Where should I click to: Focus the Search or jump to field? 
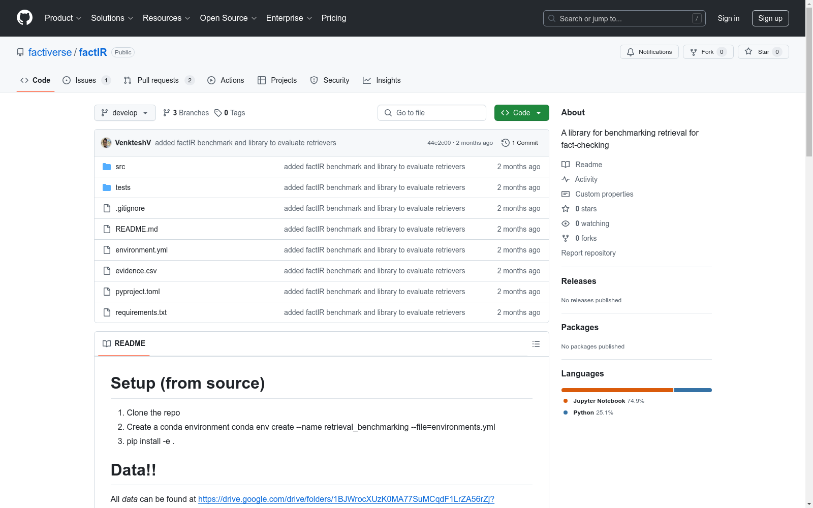coord(624,18)
